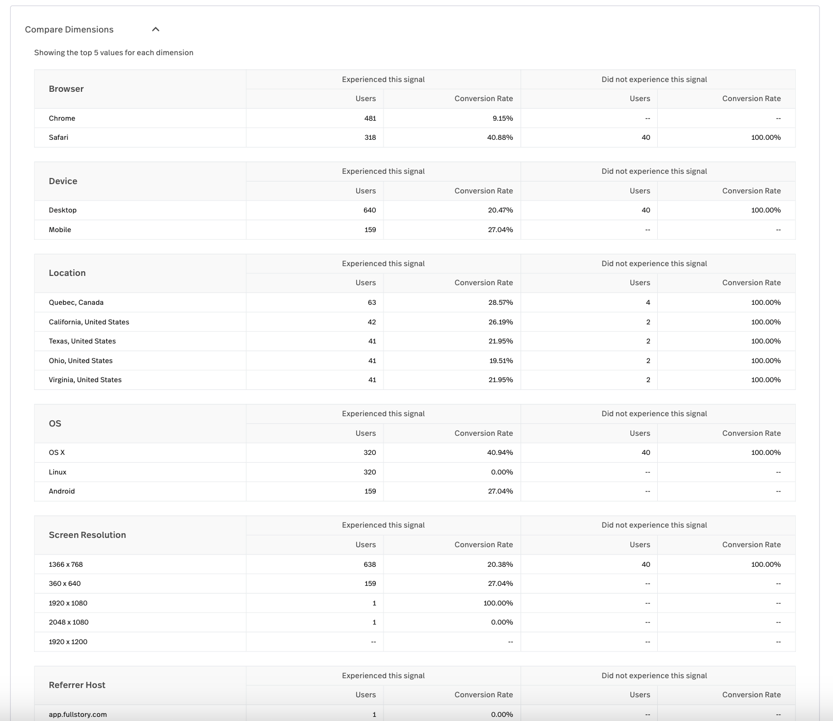Viewport: 833px width, 721px height.
Task: Select the OS X row in OS table
Action: click(57, 452)
